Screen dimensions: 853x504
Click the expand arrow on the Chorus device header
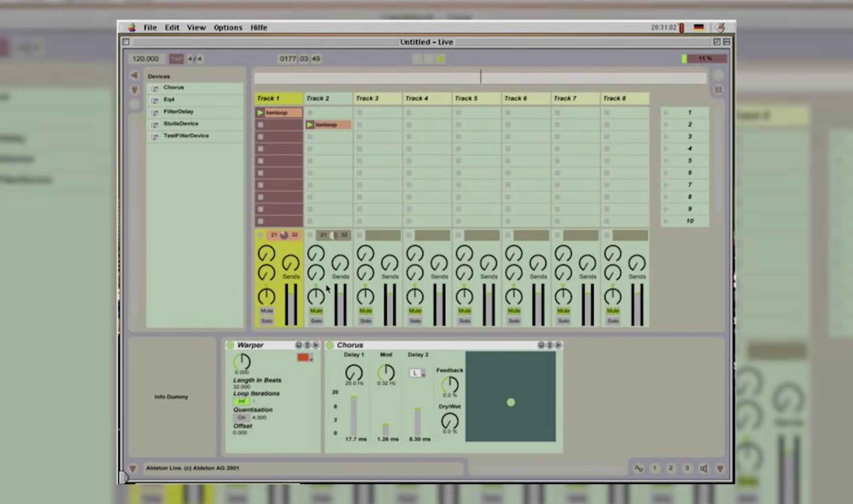(558, 345)
